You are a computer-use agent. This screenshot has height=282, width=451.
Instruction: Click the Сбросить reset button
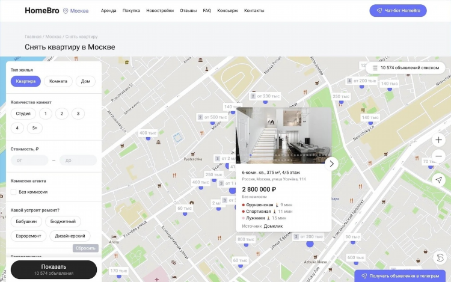[x=85, y=248]
